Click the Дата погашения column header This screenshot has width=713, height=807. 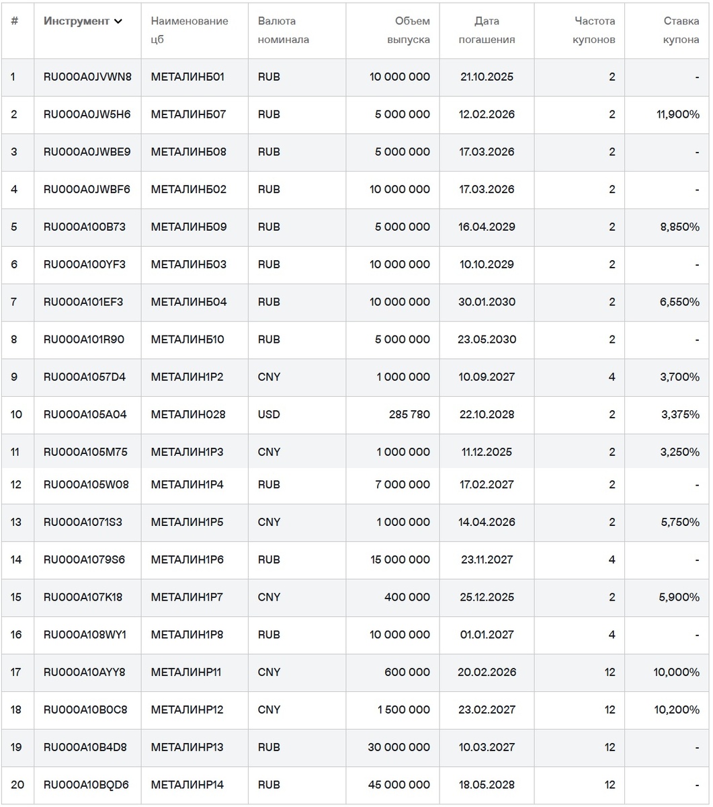click(487, 30)
